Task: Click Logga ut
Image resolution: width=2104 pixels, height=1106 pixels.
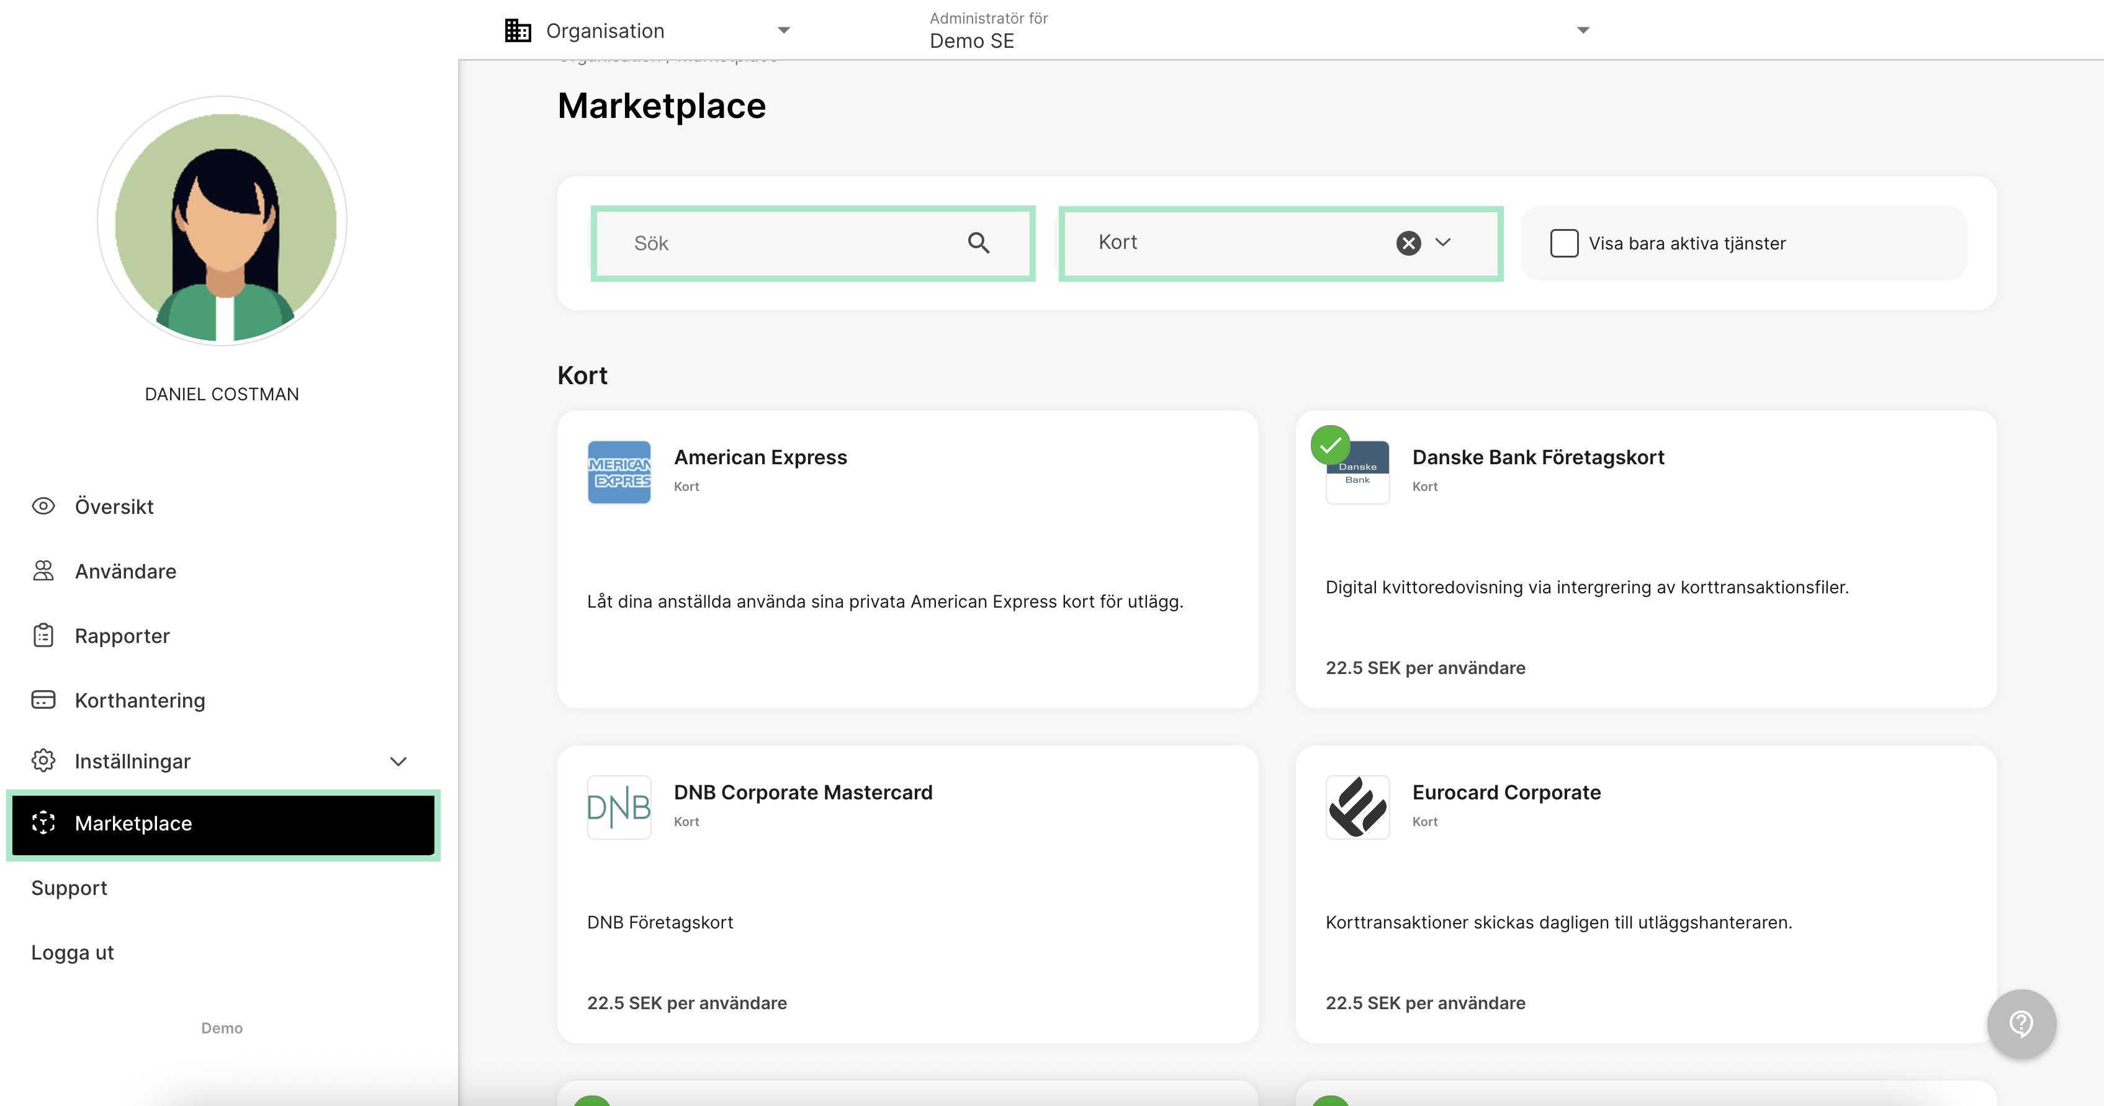Action: (x=73, y=953)
